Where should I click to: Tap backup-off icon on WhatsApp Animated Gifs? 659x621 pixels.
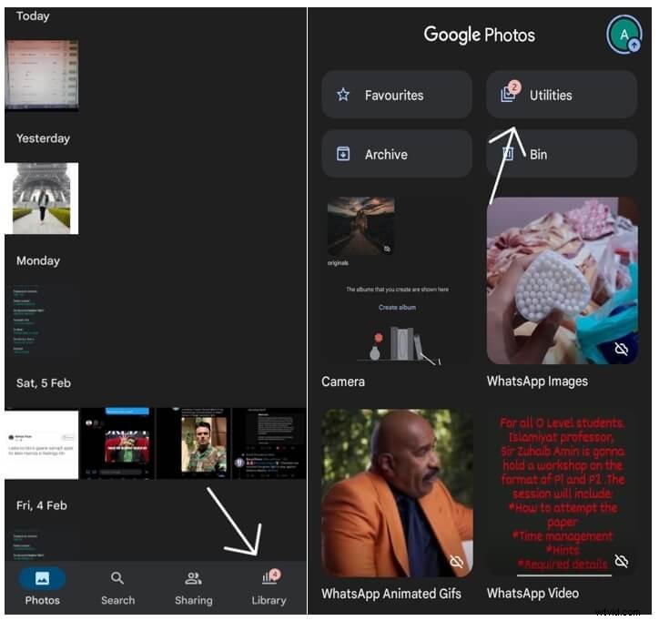pyautogui.click(x=456, y=561)
